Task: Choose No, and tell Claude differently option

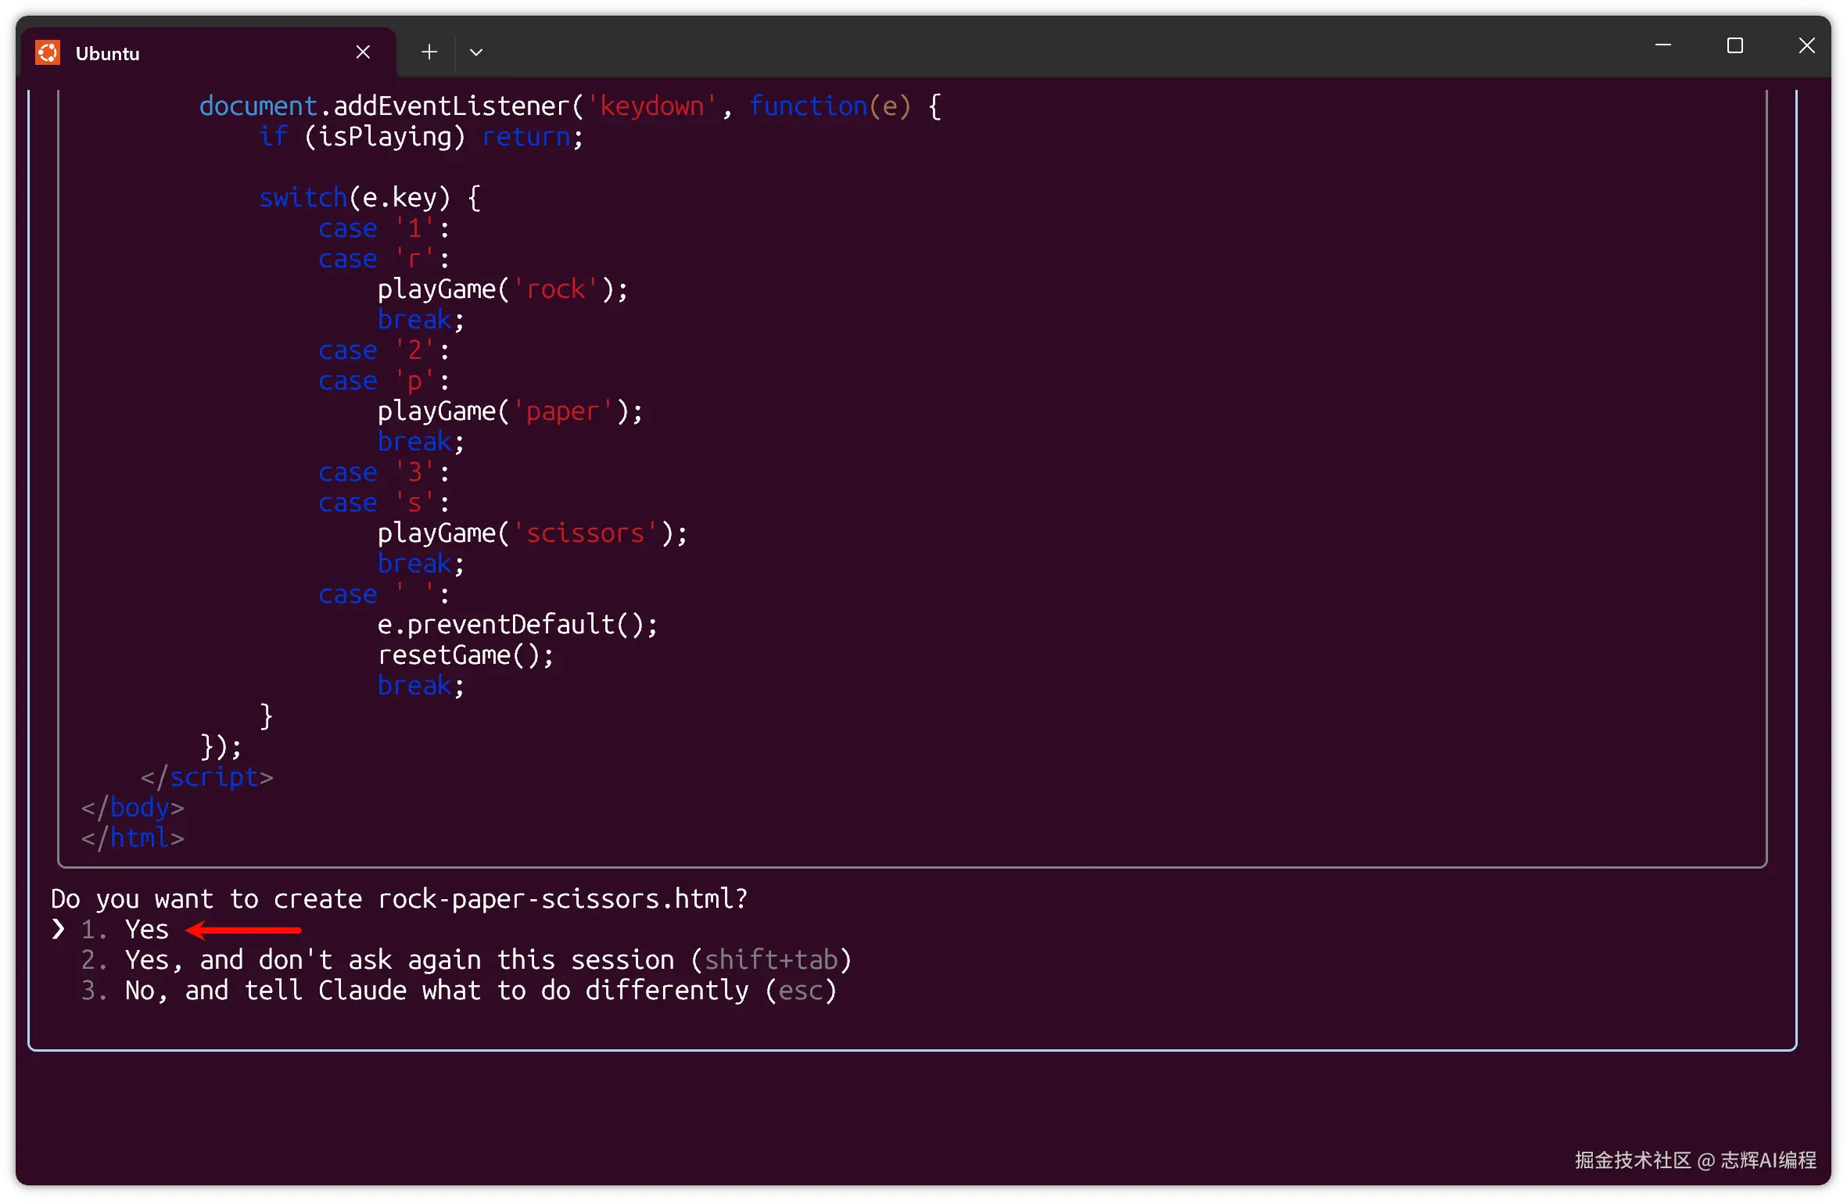Action: (x=436, y=991)
